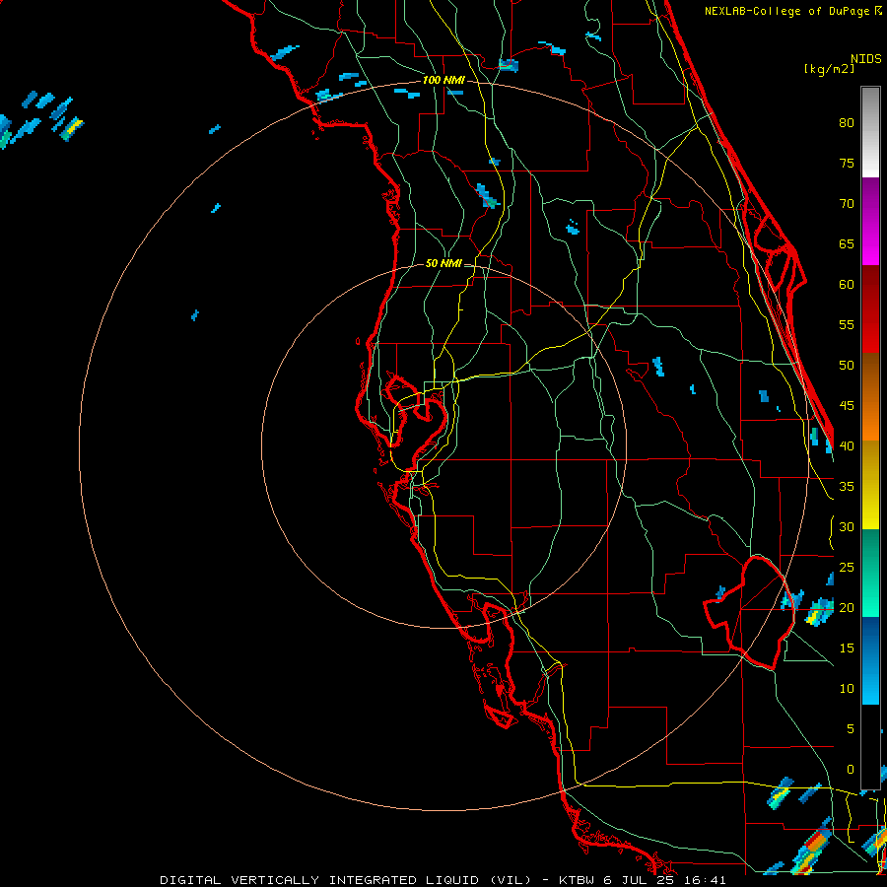Click the white-gray top segment of the color bar
887x887 pixels.
[870, 132]
